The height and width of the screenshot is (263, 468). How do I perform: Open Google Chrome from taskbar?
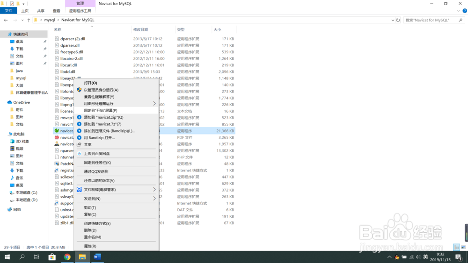[67, 257]
